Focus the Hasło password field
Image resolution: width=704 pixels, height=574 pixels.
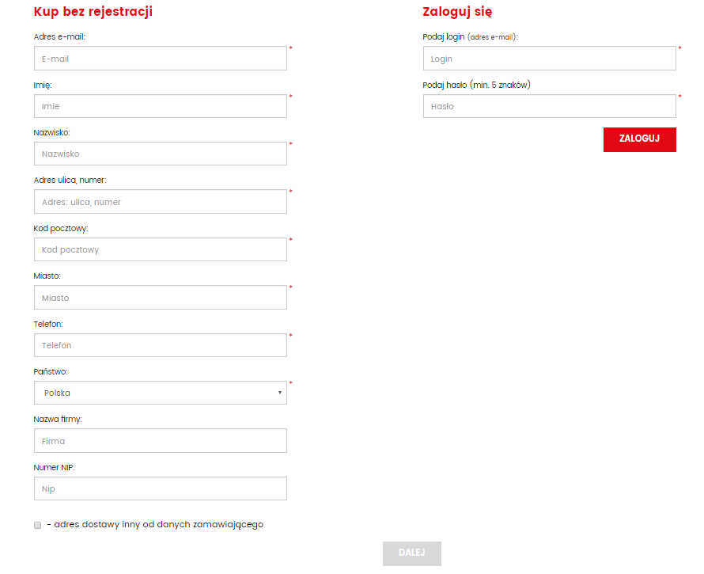coord(549,106)
